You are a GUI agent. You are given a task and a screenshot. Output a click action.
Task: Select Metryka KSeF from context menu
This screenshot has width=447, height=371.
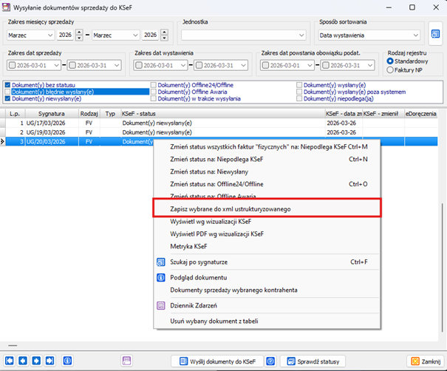(x=188, y=245)
